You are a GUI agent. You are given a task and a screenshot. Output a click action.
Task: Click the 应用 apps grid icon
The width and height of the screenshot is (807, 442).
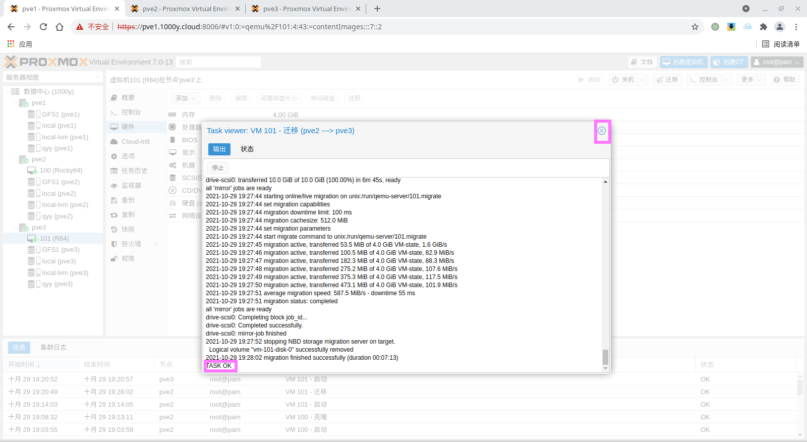[x=11, y=44]
